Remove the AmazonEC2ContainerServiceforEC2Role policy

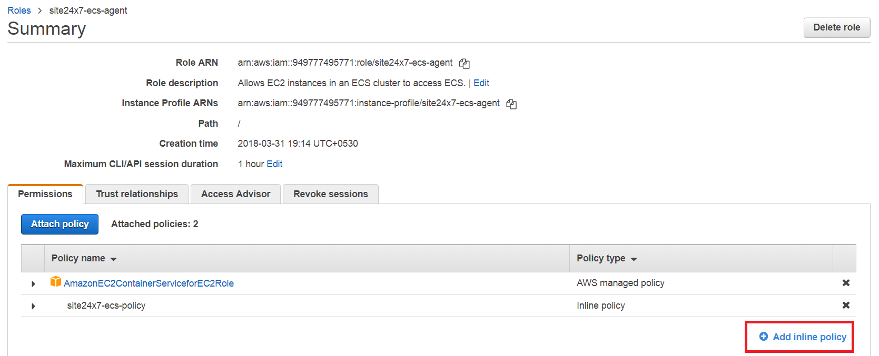846,283
